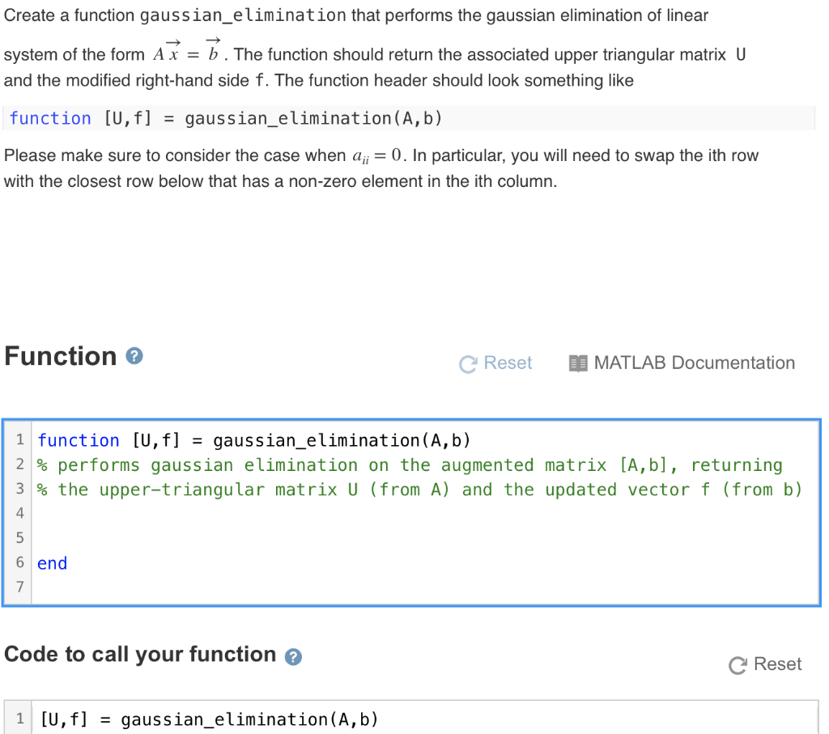Click the documentation book icon in the toolbar row
This screenshot has height=734, width=829.
(578, 363)
